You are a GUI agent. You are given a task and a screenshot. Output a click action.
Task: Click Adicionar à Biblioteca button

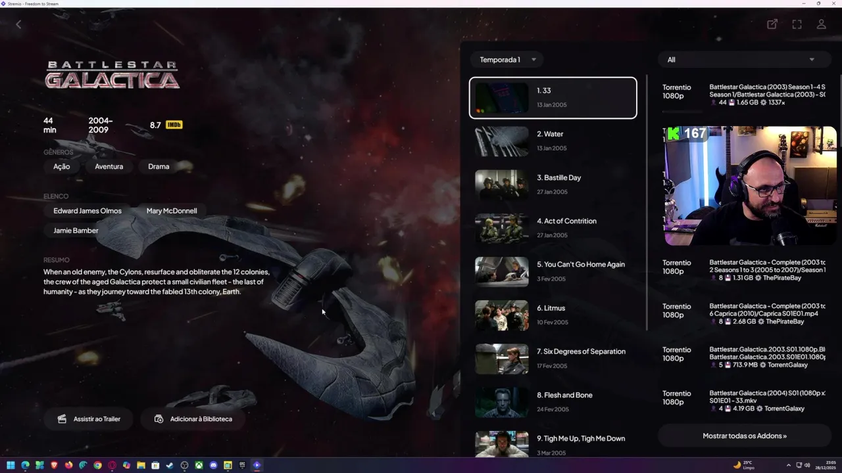(193, 419)
